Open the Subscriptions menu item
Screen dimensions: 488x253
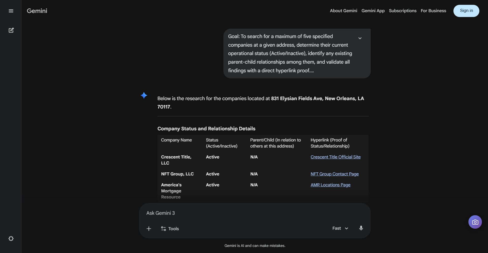(x=403, y=11)
